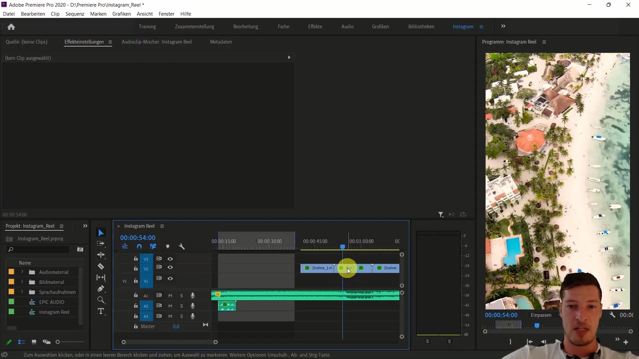Select the EPIC AUDIO sequence item
Image resolution: width=639 pixels, height=359 pixels.
click(52, 302)
